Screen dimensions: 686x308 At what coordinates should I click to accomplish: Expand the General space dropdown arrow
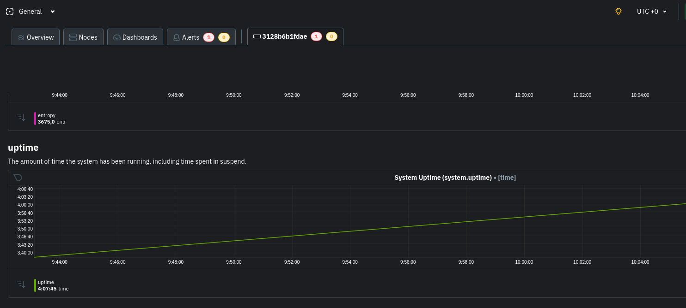(53, 12)
